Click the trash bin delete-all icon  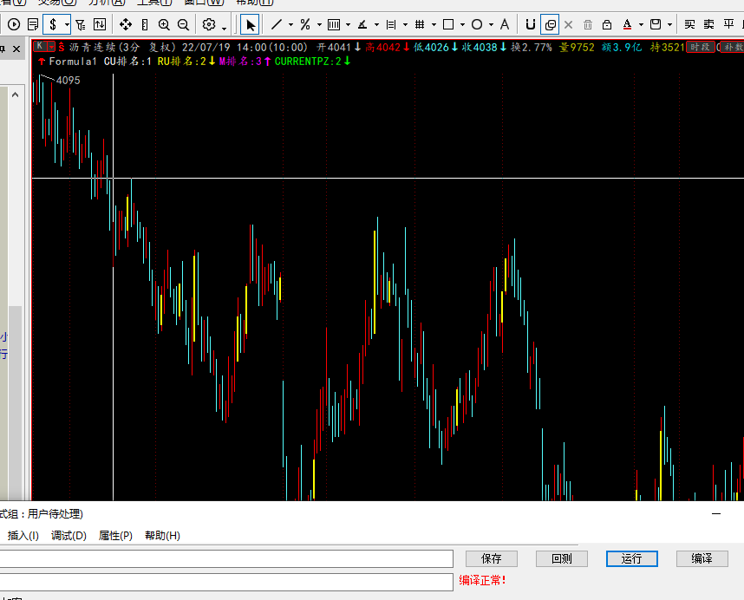588,24
